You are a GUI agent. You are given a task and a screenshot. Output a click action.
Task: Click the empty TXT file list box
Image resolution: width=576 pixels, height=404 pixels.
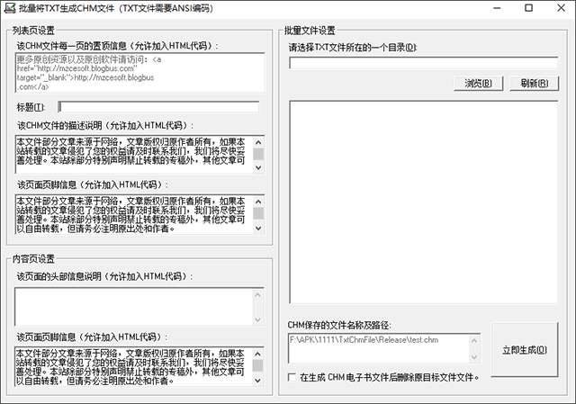pyautogui.click(x=424, y=202)
